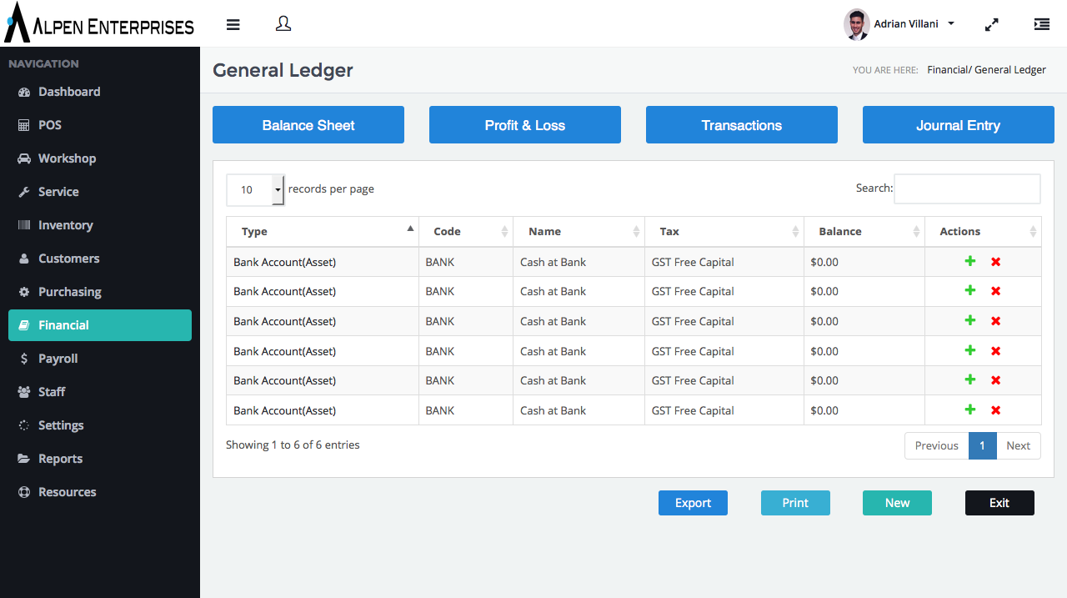Go to Payroll in the sidebar
The height and width of the screenshot is (598, 1067).
58,359
